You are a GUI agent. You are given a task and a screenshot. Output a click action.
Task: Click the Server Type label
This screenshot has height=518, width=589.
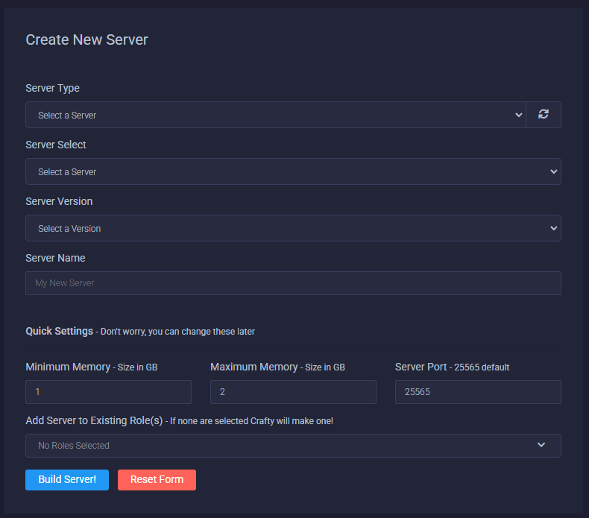point(53,88)
